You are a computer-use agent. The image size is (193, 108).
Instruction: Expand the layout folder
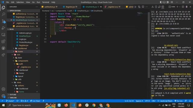[x=24, y=76]
